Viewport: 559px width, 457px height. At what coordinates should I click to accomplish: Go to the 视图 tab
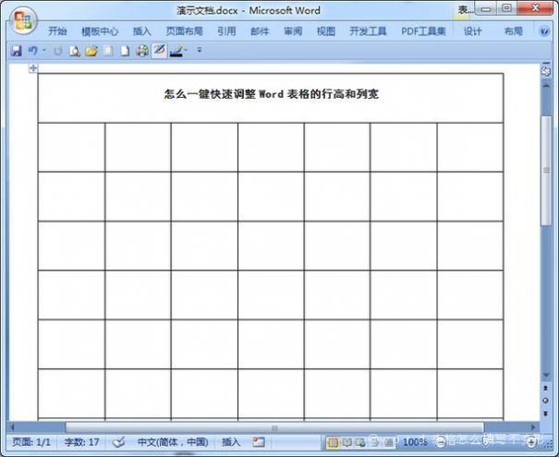click(x=326, y=31)
